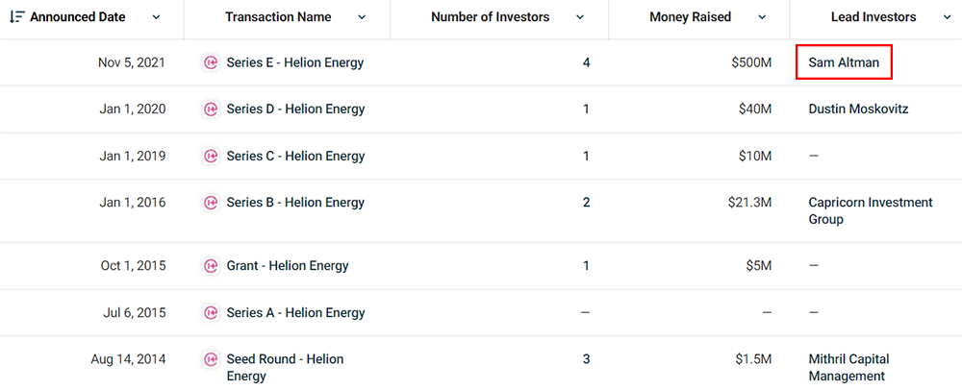The image size is (962, 390).
Task: Click the sort icon beside Announced Date
Action: coord(16,17)
